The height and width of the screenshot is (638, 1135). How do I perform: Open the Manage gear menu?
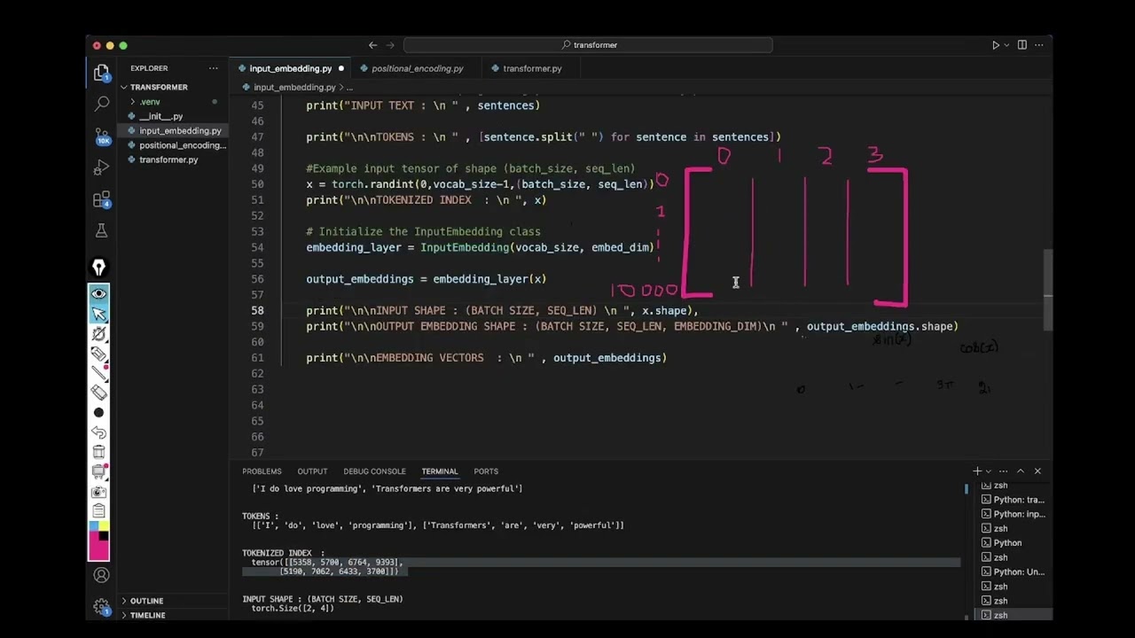[101, 607]
